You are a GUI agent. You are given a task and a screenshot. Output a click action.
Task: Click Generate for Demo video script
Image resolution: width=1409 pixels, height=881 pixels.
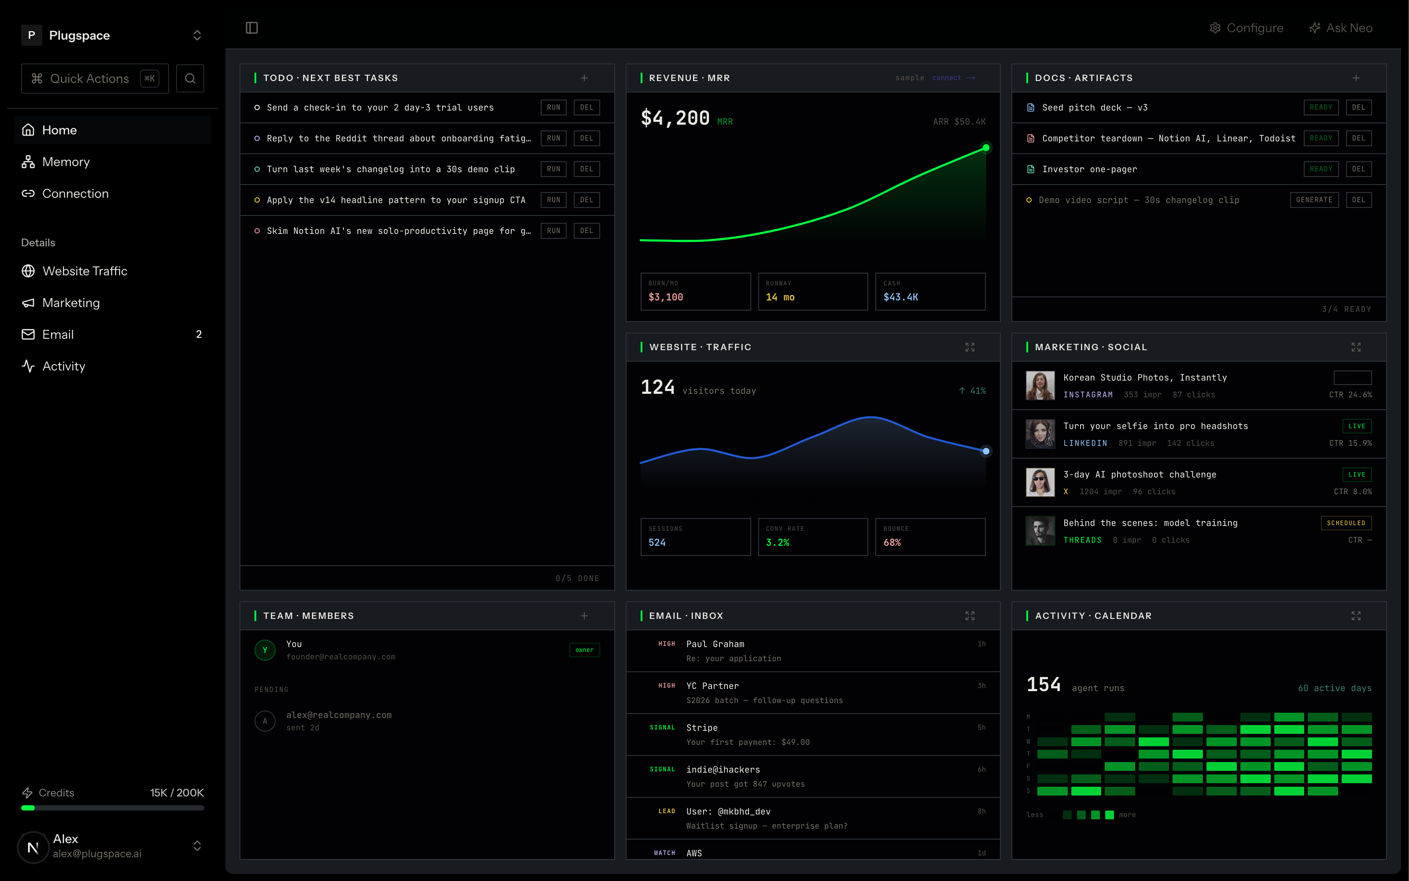(1314, 200)
